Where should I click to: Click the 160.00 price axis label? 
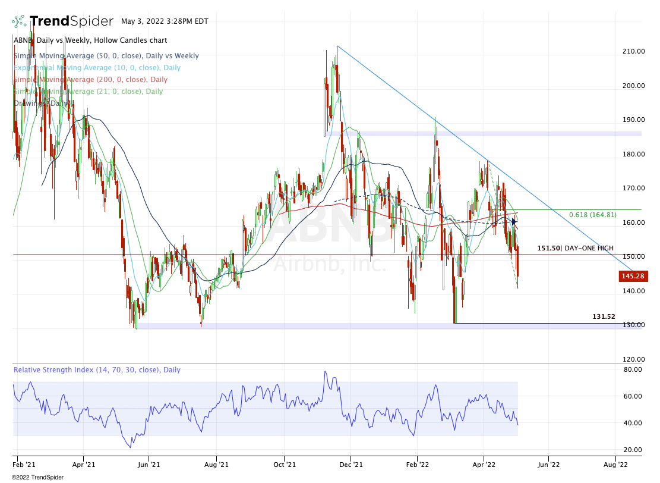tap(633, 222)
